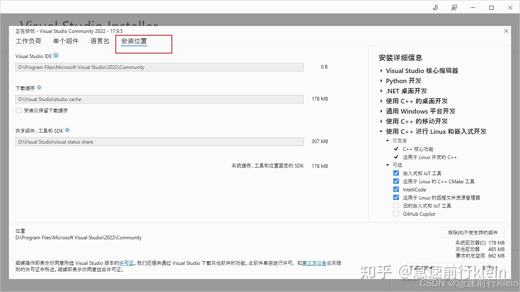This screenshot has height=292, width=520.
Task: Click 移除(R)不受支持的组件 button
Action: pos(472,232)
